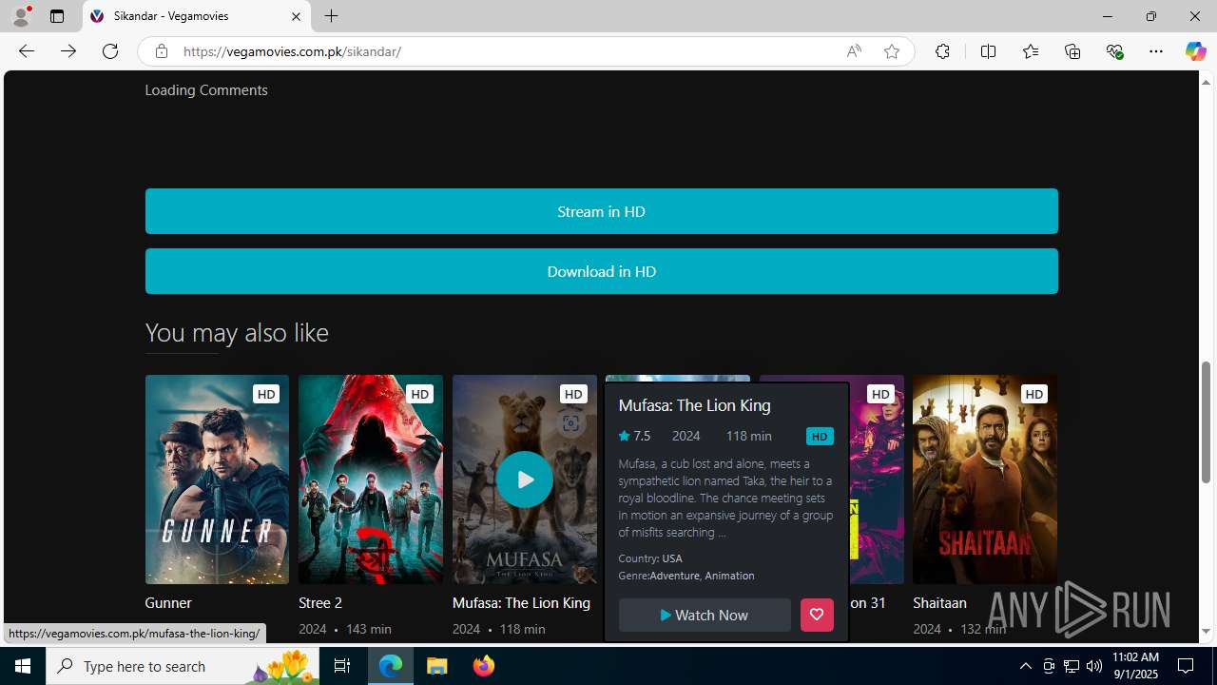The height and width of the screenshot is (685, 1217).
Task: Open USA country link
Action: [x=672, y=558]
